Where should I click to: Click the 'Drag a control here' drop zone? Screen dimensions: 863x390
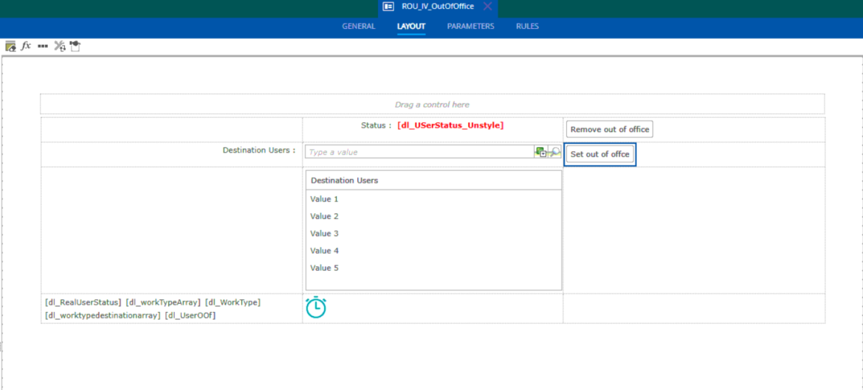click(432, 105)
